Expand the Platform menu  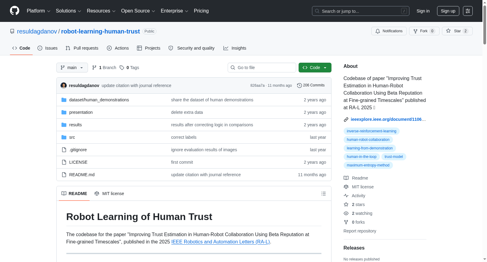point(38,11)
